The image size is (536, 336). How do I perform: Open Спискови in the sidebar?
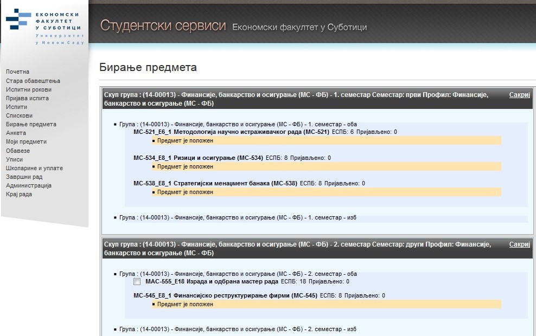point(19,116)
